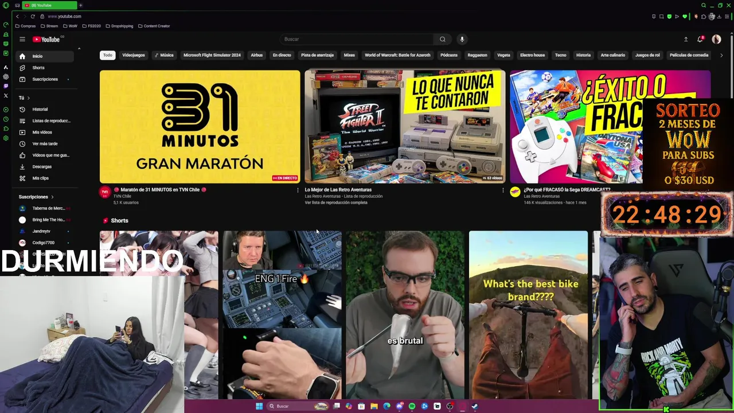Open the Stream bookmarks folder
The height and width of the screenshot is (413, 734).
pos(49,26)
